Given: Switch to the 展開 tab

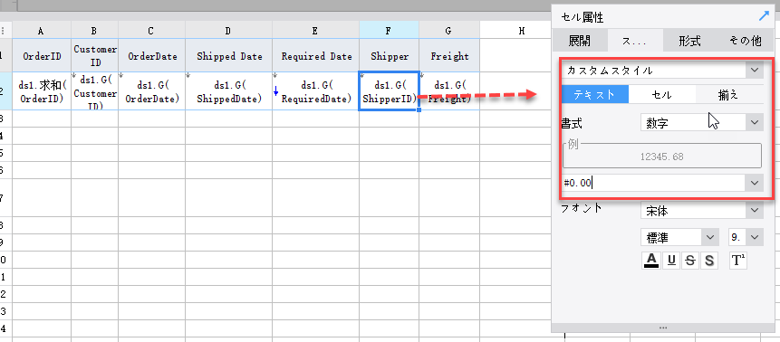Looking at the screenshot, I should [x=580, y=41].
